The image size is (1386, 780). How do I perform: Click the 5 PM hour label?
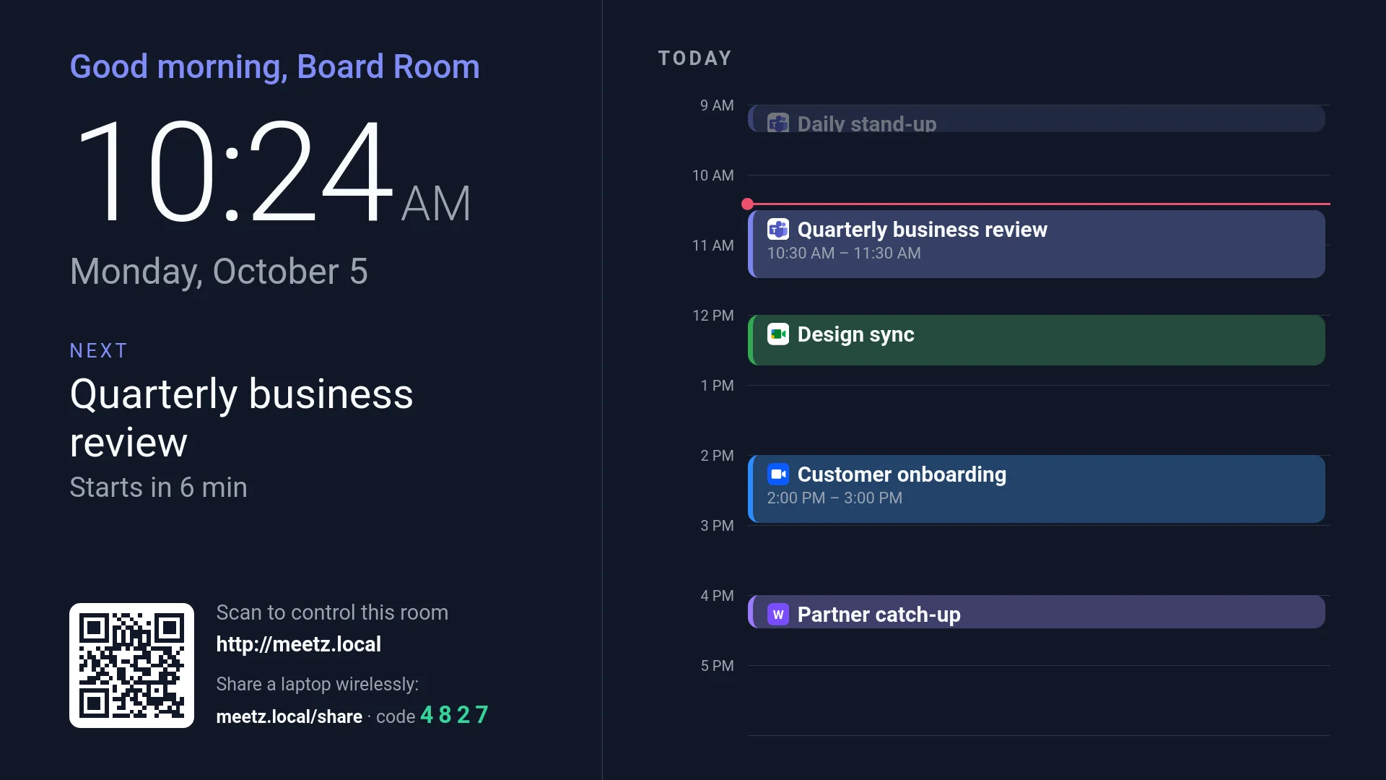(717, 666)
